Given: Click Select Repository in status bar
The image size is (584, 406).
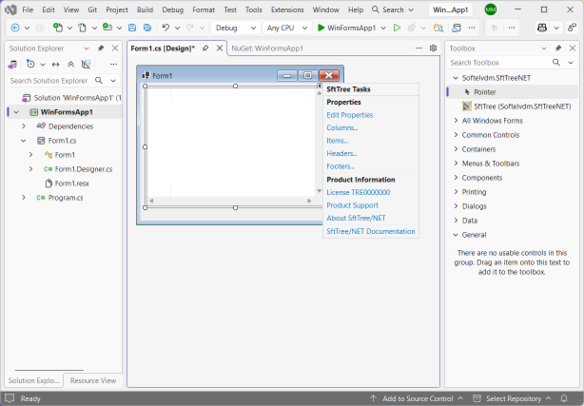Looking at the screenshot, I should click(513, 398).
